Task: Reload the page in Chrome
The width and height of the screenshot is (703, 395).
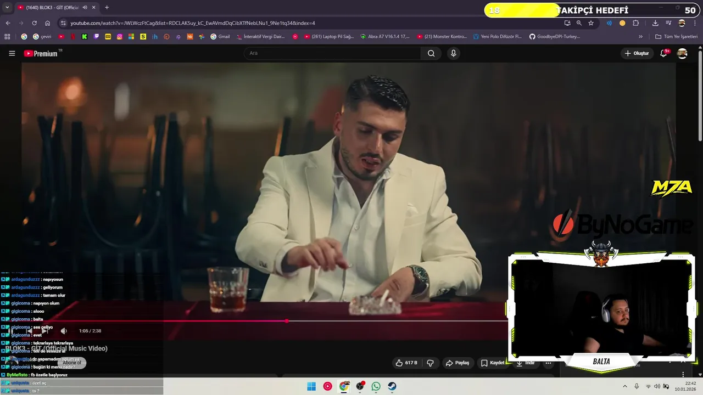Action: coord(34,23)
